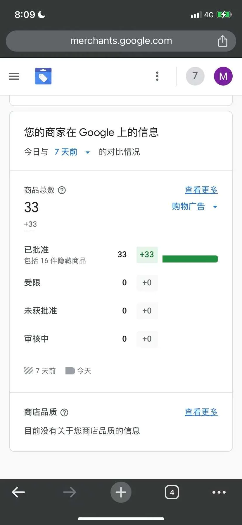242x525 pixels.
Task: Go back with the browser back arrow
Action: point(18,492)
